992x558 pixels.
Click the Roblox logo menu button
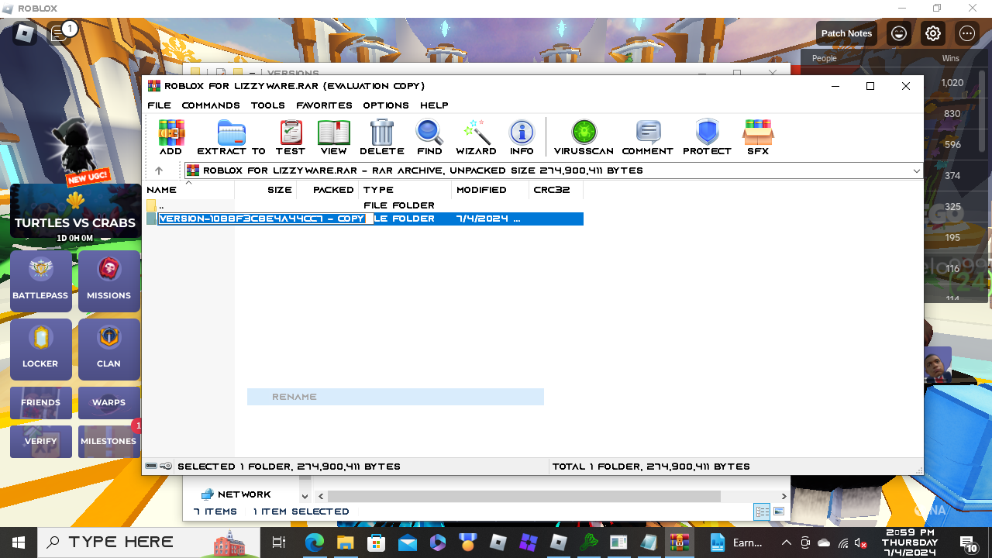25,33
